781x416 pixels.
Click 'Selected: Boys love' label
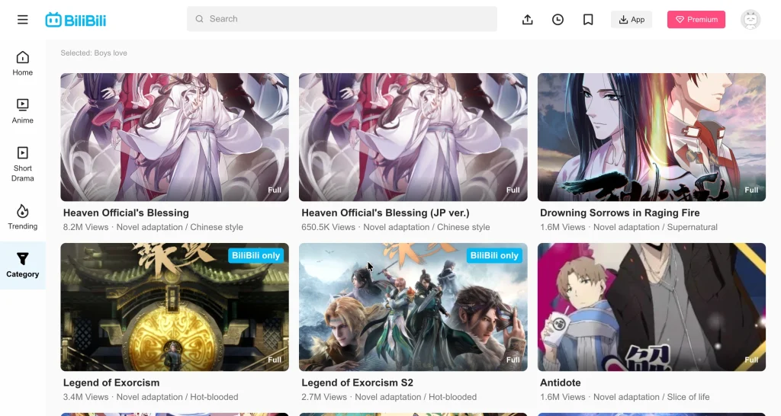94,53
